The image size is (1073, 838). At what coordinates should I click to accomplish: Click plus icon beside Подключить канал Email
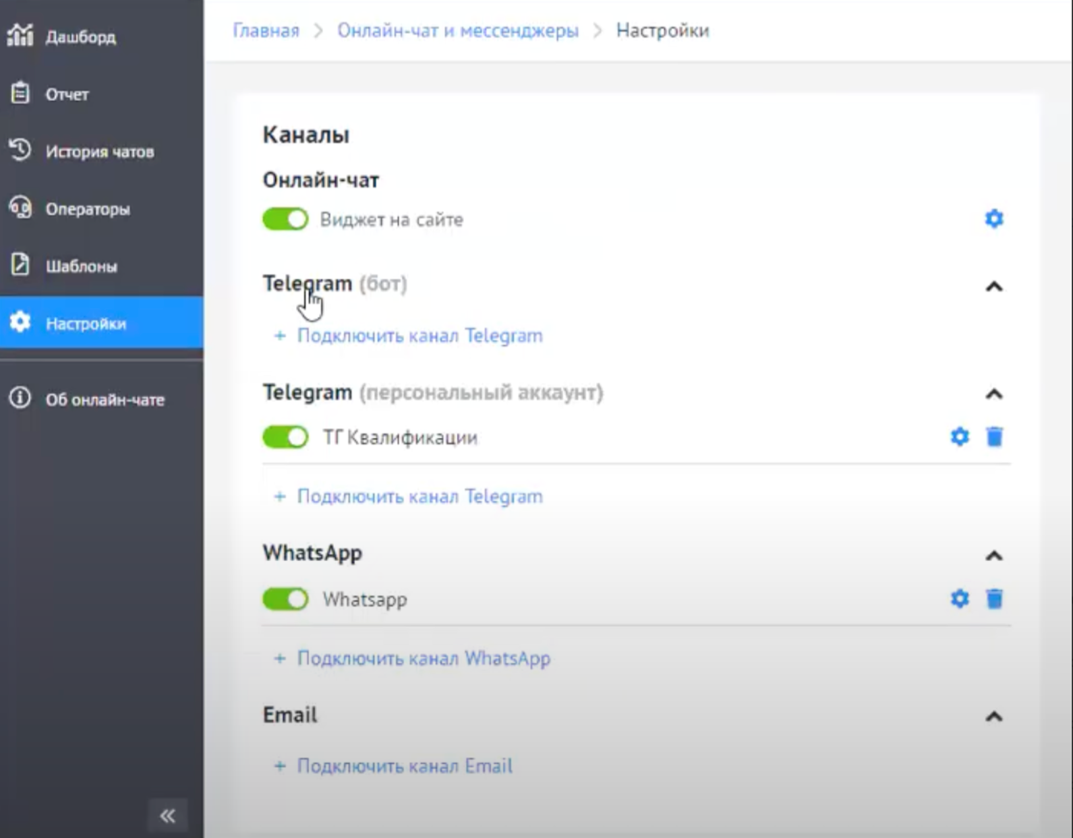coord(280,766)
